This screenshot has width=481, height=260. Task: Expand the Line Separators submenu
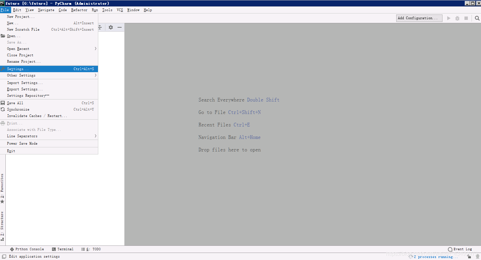tap(49, 136)
